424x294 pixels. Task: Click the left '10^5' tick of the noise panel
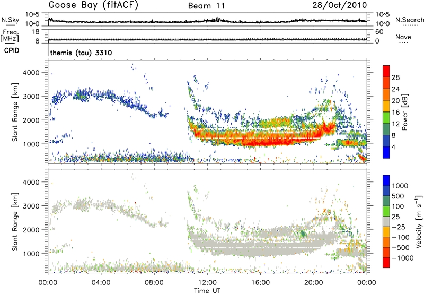pyautogui.click(x=32, y=14)
